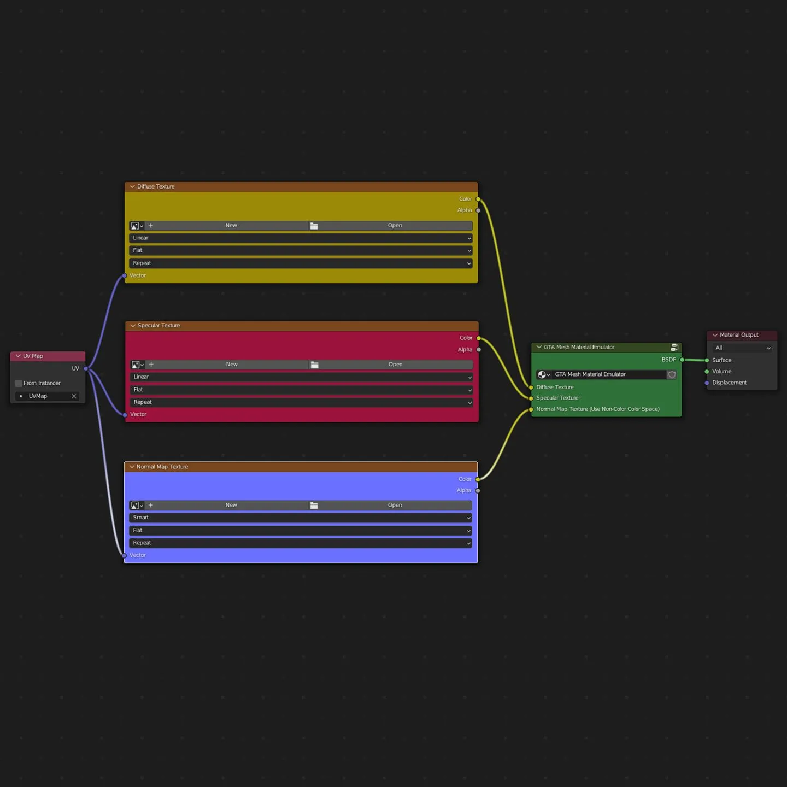Screen dimensions: 787x787
Task: Open Linear interpolation dropdown in Diffuse Texture
Action: pos(301,238)
